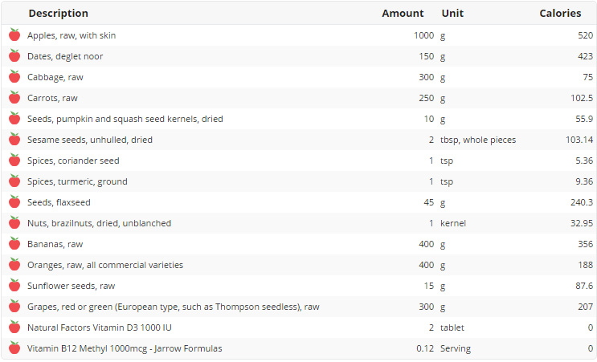Select the Grapes, red or green row

pyautogui.click(x=174, y=307)
